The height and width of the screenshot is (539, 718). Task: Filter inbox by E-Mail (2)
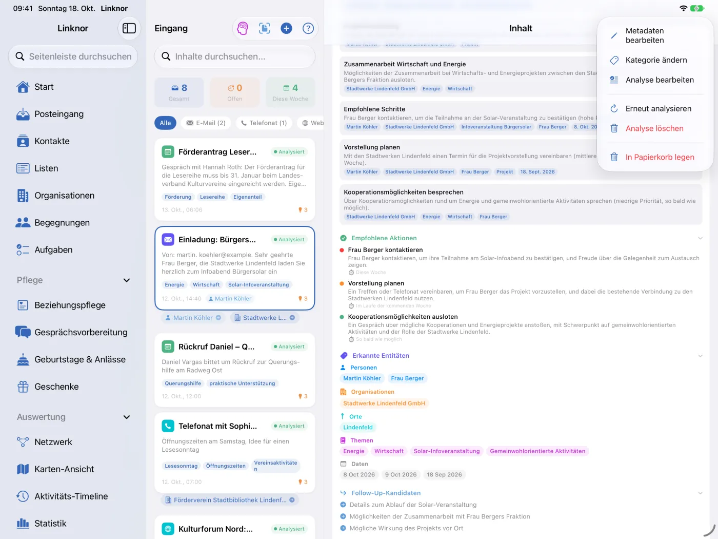206,123
